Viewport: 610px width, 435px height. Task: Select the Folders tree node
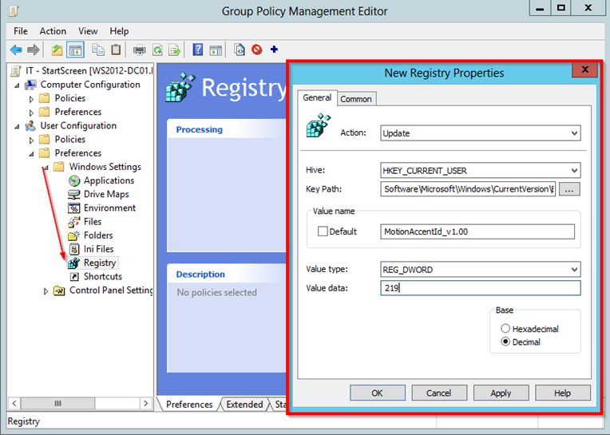[98, 235]
